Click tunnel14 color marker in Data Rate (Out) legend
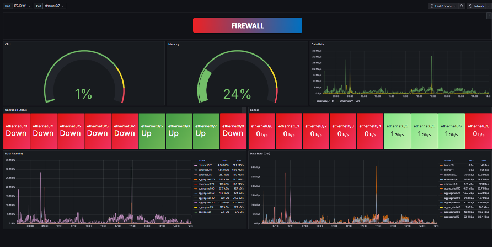The height and width of the screenshot is (248, 493). pos(441,169)
